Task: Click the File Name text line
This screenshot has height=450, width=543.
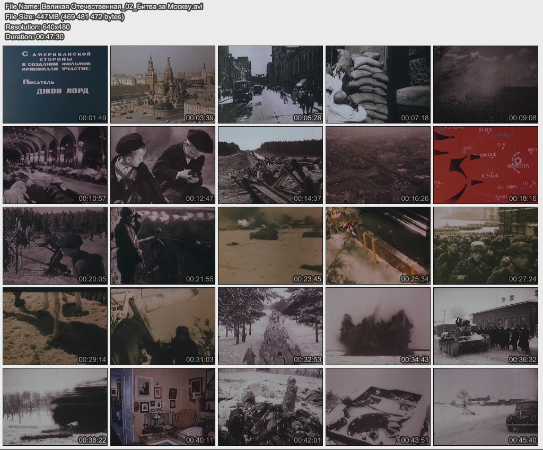Action: click(x=103, y=6)
